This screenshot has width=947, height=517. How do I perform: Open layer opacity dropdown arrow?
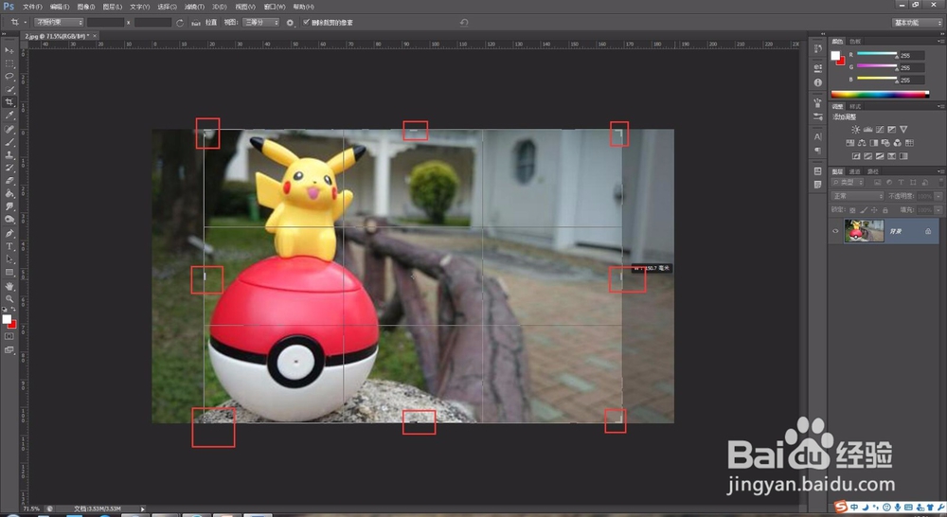pos(938,196)
